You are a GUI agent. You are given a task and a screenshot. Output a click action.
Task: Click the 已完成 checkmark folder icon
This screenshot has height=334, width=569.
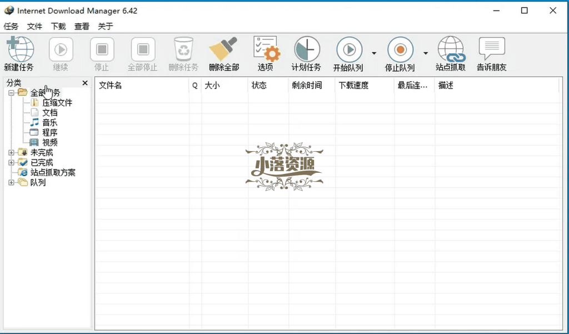click(x=22, y=162)
